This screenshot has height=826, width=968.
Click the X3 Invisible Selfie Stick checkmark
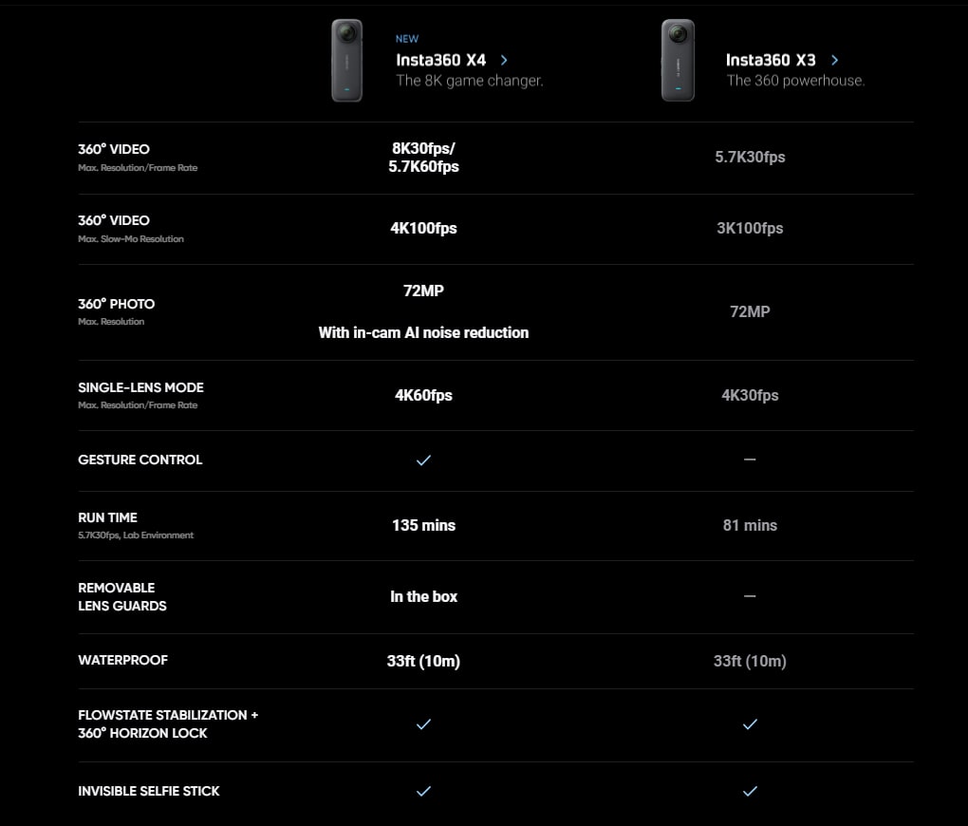click(750, 791)
